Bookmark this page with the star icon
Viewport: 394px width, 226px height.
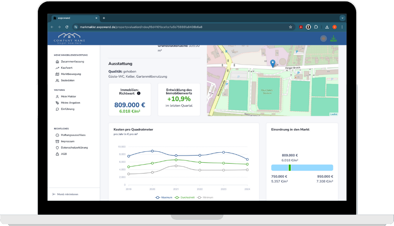click(290, 27)
